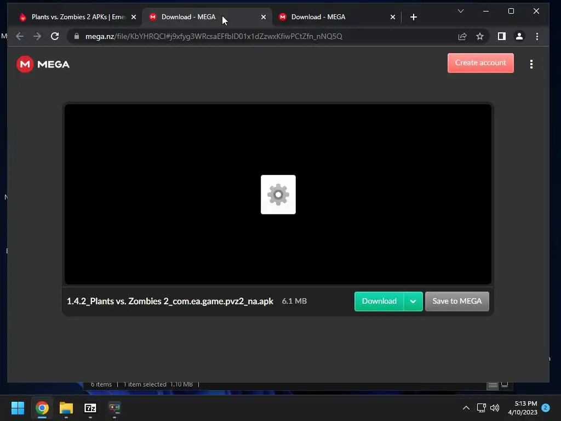Go forward in browser history
This screenshot has width=561, height=421.
[x=37, y=36]
